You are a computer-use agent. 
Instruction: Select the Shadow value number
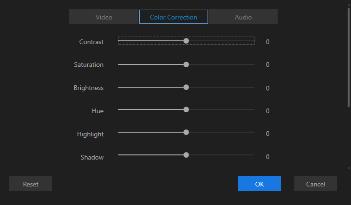(267, 157)
